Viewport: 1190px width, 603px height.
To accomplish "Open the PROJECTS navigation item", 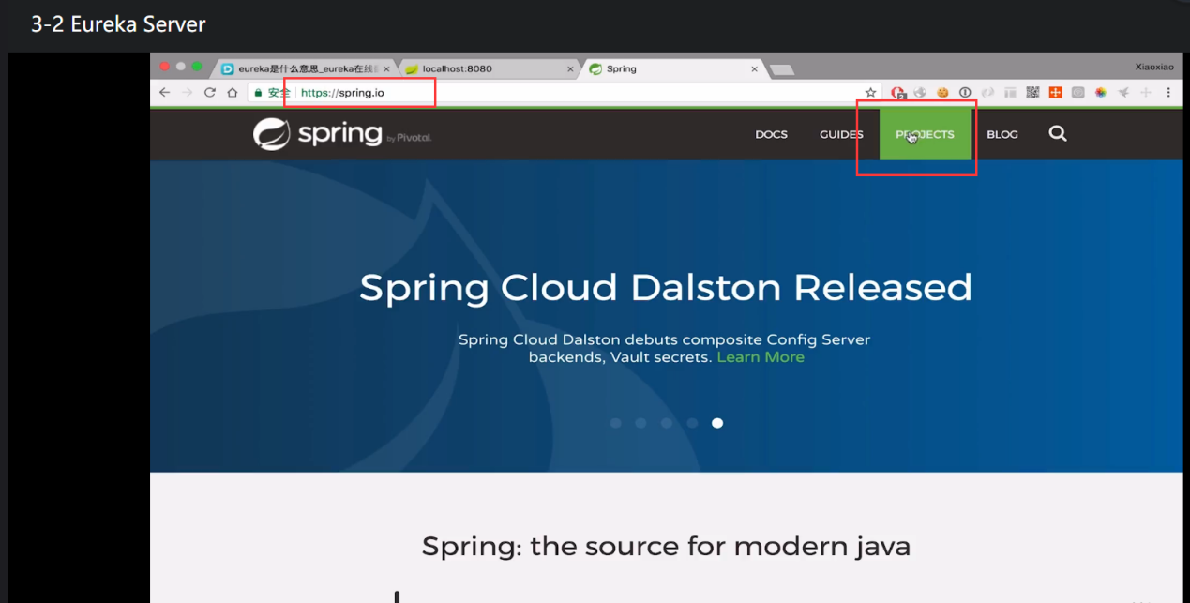I will [925, 134].
